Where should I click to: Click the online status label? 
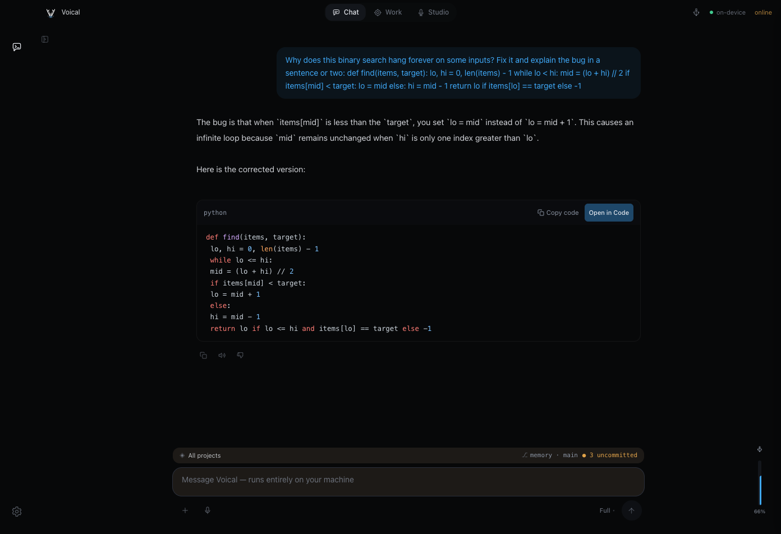pyautogui.click(x=763, y=12)
